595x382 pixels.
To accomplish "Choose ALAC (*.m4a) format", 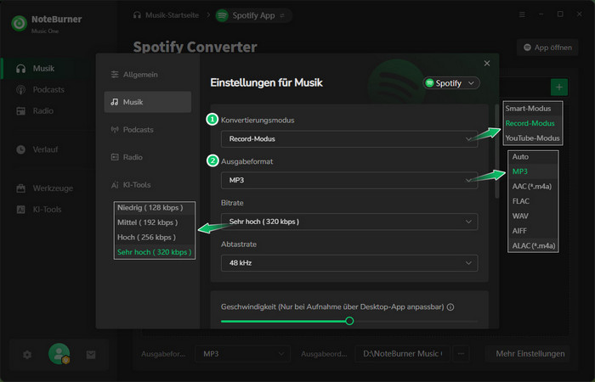I will 533,245.
